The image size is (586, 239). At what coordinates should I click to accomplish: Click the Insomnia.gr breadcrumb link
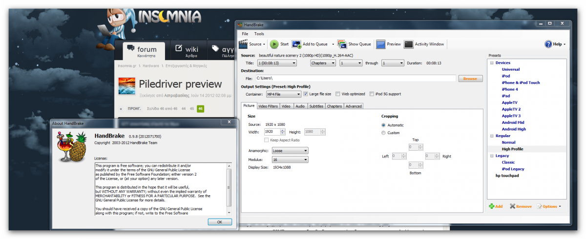coord(127,65)
